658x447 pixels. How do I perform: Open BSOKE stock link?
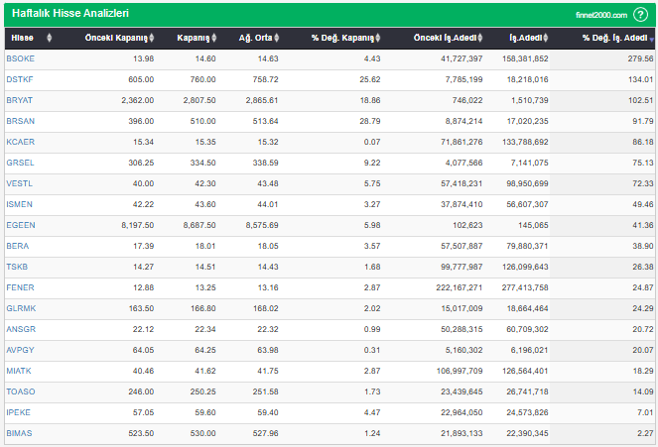point(20,59)
